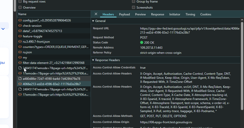Select the 4066e213-ed2d-4596 request row

(x=54, y=84)
